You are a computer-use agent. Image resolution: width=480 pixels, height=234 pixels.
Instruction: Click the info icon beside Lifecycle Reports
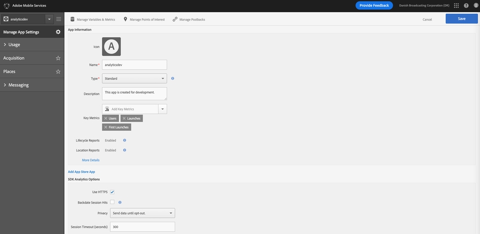[125, 140]
